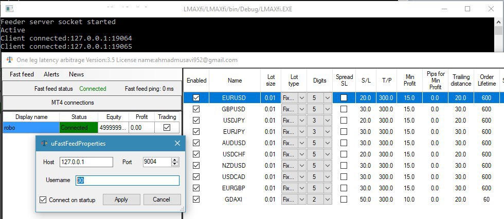Close the uFastFeedProperties dialog
504x219 pixels.
177,143
